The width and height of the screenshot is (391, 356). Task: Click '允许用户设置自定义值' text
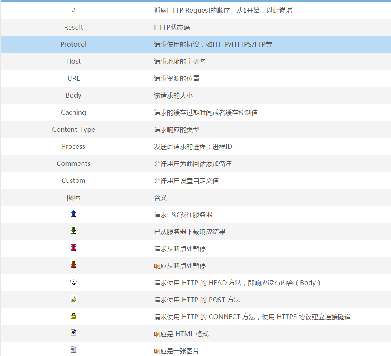[x=186, y=181]
